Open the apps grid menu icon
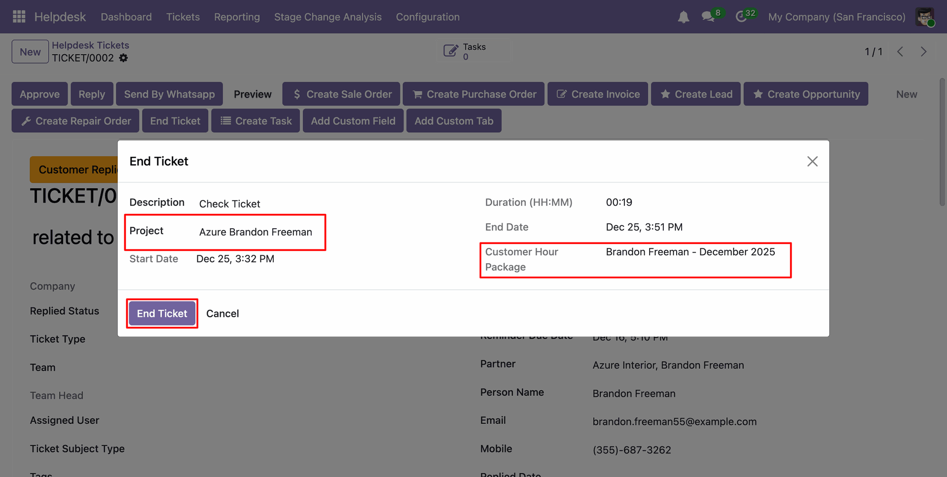The image size is (947, 477). point(19,17)
